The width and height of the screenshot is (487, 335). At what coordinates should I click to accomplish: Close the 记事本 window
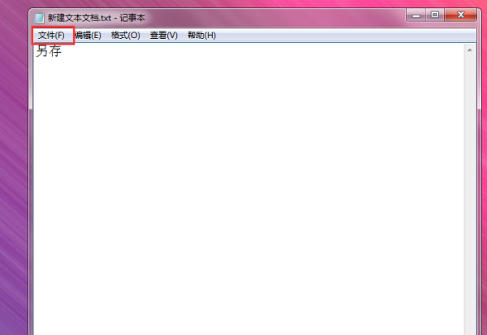point(460,15)
